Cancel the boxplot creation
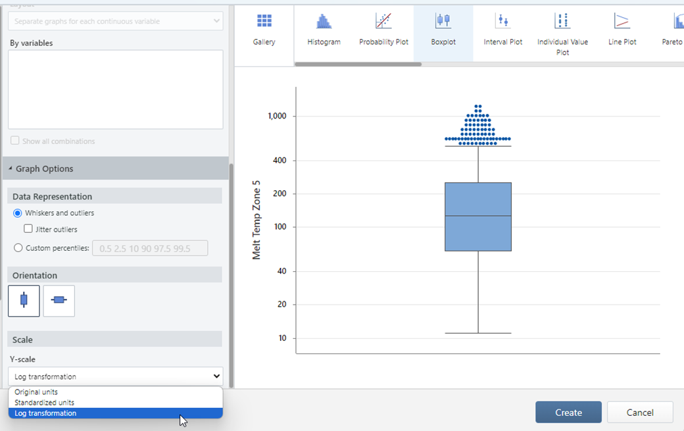 point(639,412)
